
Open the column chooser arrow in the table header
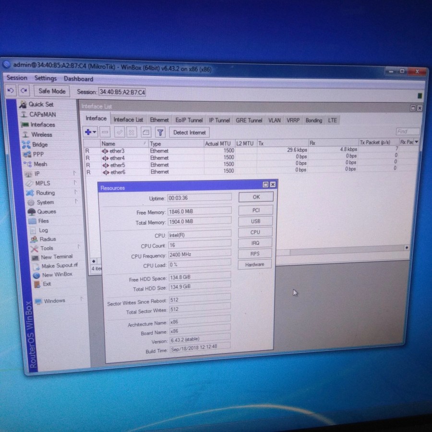[x=416, y=142]
